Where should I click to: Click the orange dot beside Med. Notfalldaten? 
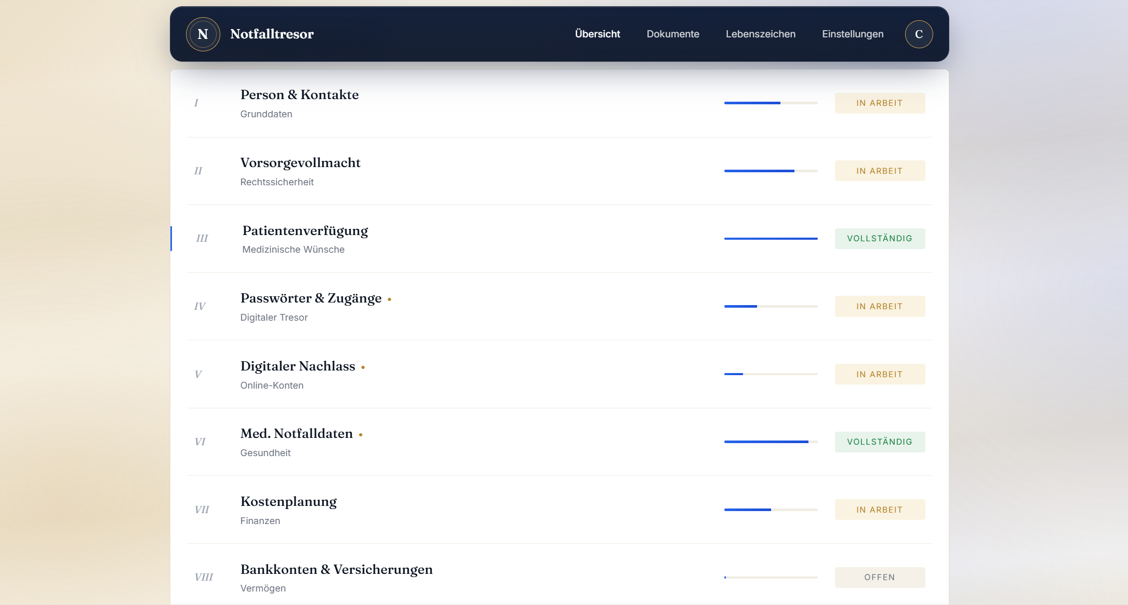(x=361, y=435)
